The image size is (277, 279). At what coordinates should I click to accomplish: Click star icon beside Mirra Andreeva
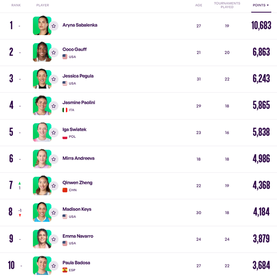coord(54,159)
